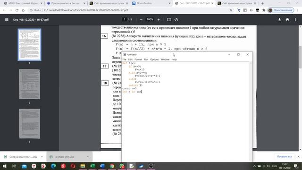The width and height of the screenshot is (302, 170).
Task: Click Показать все downloads link
Action: [x=285, y=157]
